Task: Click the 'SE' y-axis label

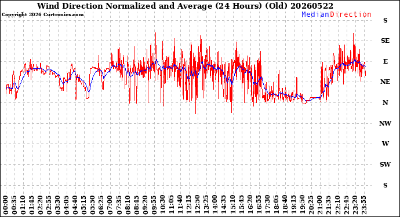Action: (x=385, y=41)
